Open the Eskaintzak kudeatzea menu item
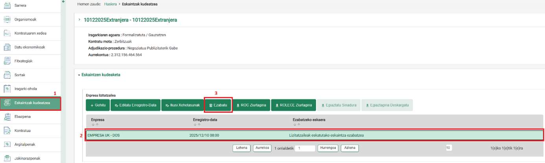Image resolution: width=545 pixels, height=163 pixels. pos(32,103)
